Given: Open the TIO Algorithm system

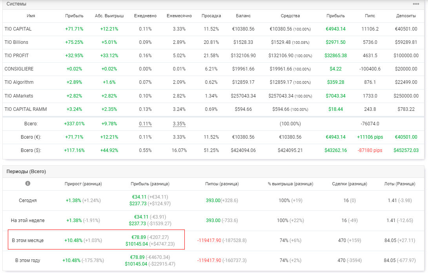Looking at the screenshot, I should [19, 82].
